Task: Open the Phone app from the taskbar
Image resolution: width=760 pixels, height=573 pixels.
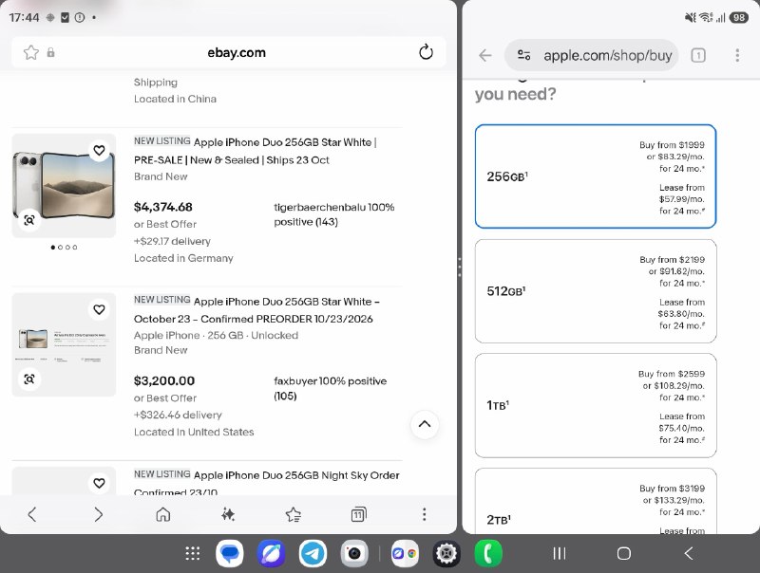Action: (488, 553)
